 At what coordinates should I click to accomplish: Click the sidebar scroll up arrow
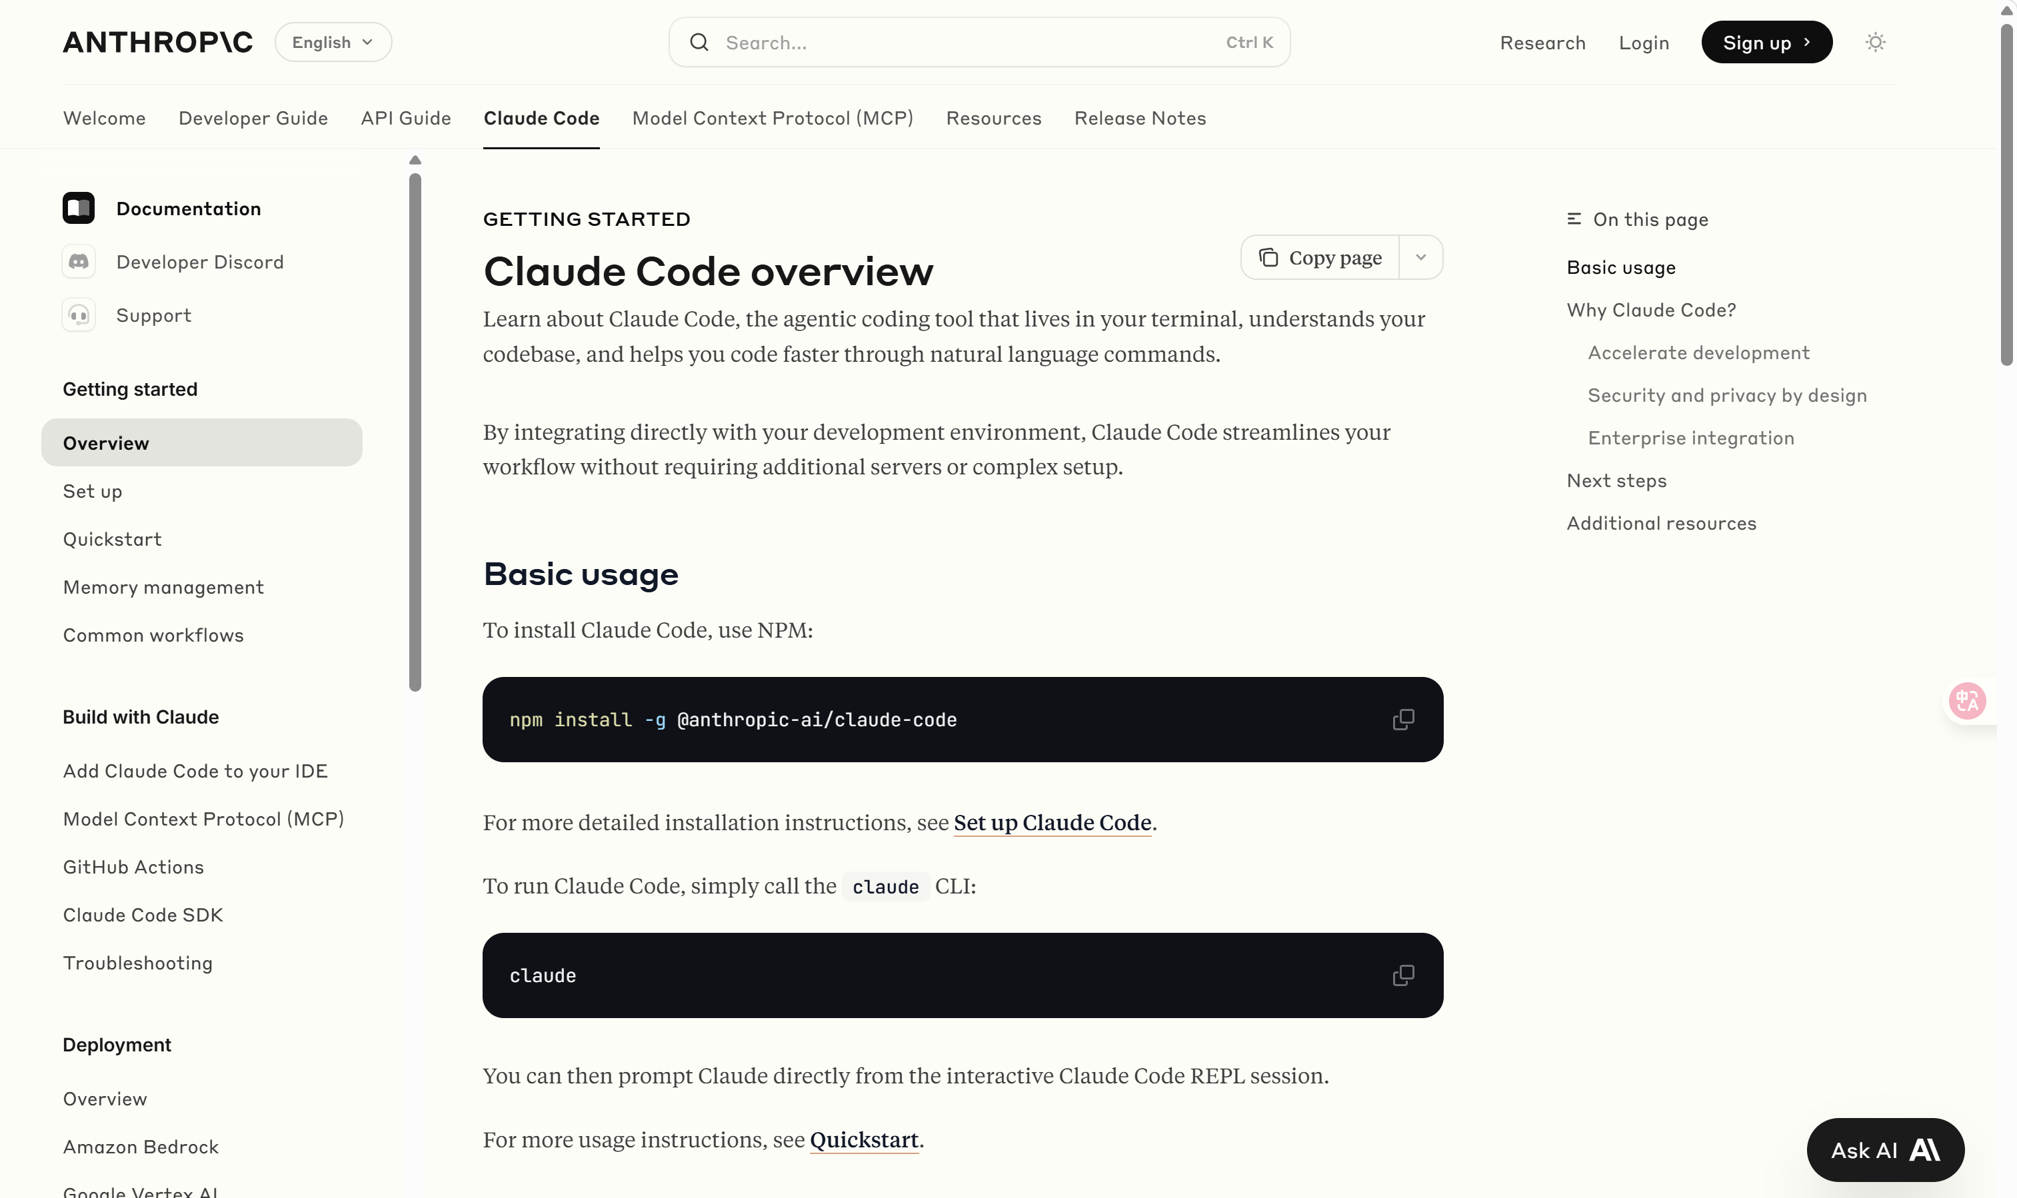point(415,160)
